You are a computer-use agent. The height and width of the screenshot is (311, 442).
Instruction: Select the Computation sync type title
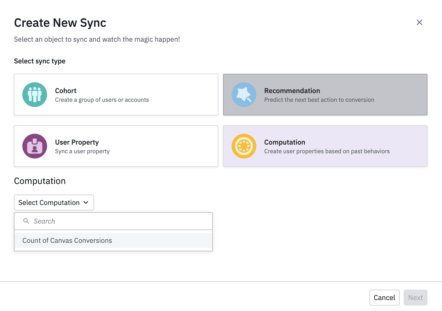coord(285,142)
